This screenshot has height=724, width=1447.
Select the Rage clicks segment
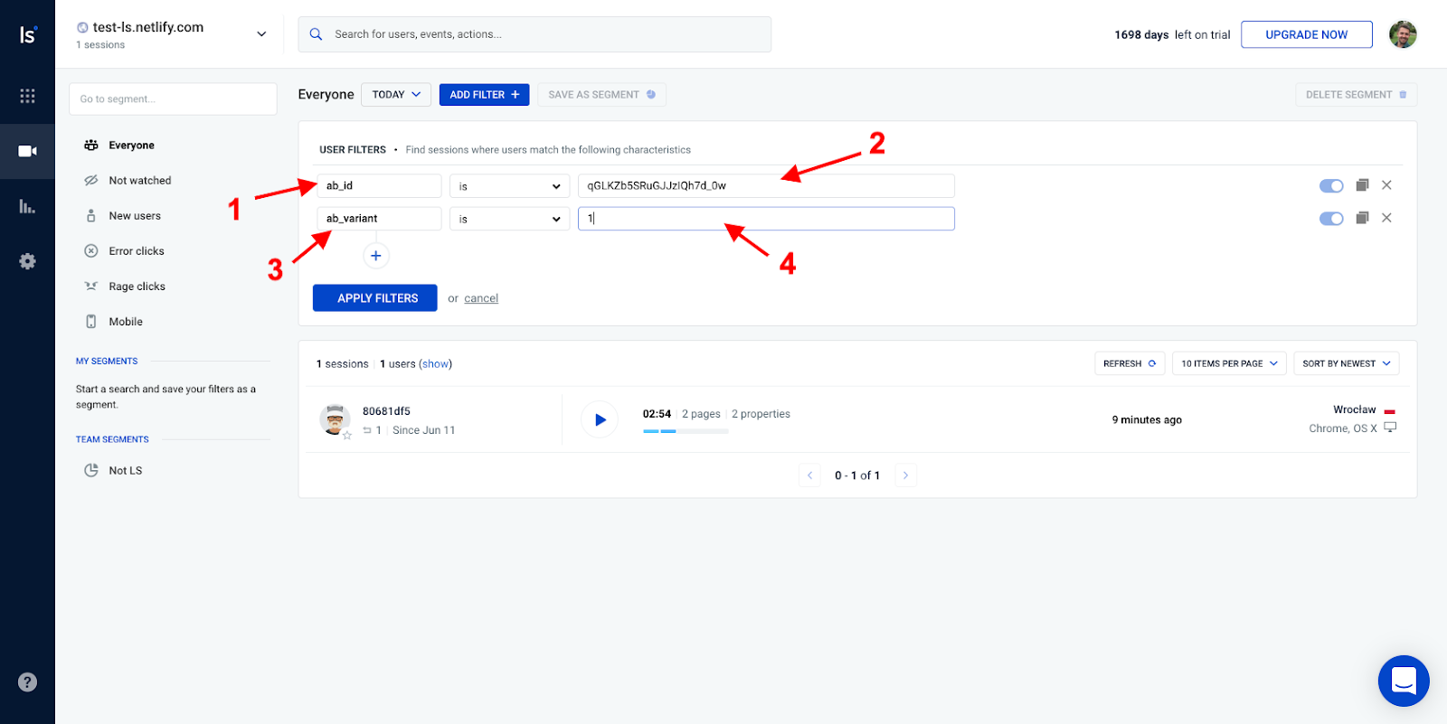137,287
